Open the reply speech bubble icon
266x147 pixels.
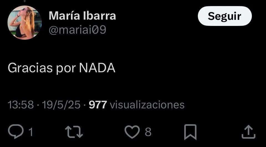coord(16,132)
